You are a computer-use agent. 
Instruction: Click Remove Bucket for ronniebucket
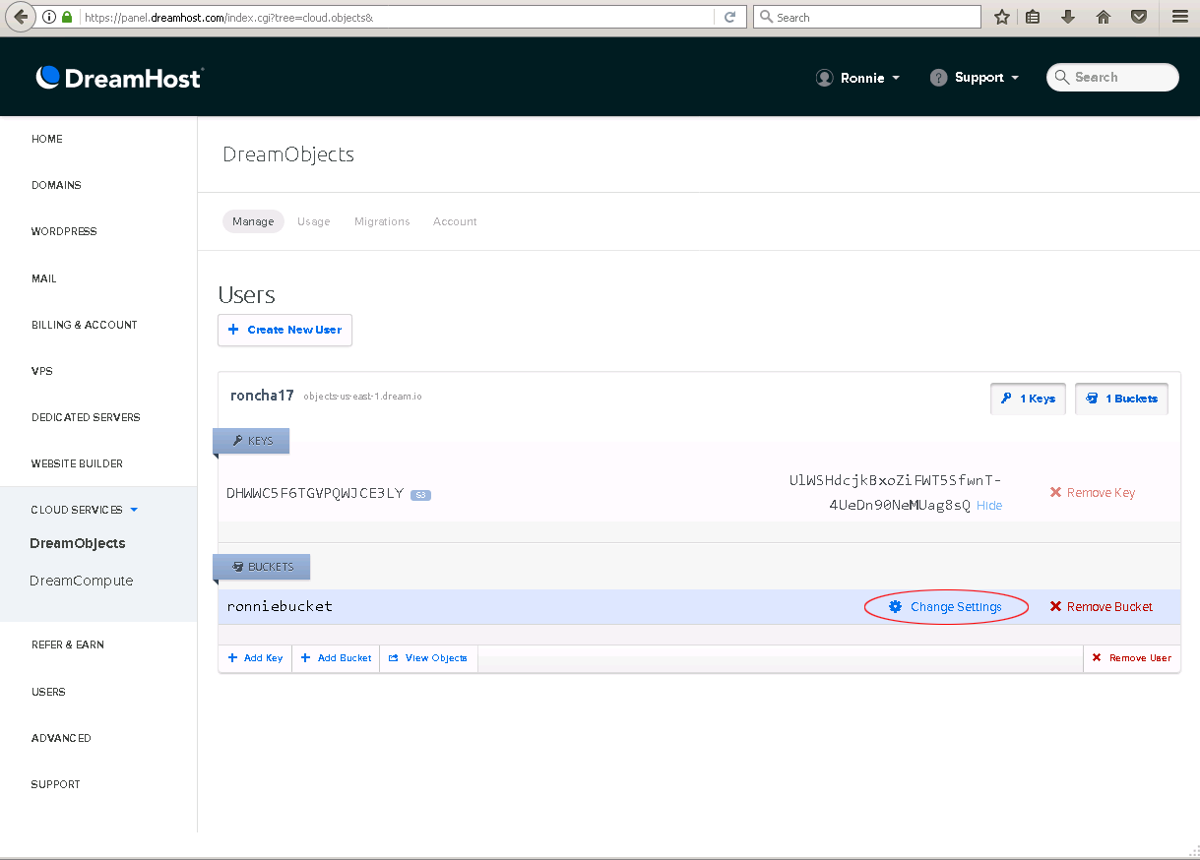1102,607
